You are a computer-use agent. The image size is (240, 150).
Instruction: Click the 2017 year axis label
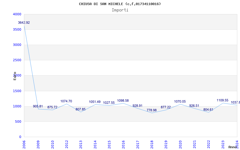[138, 145]
